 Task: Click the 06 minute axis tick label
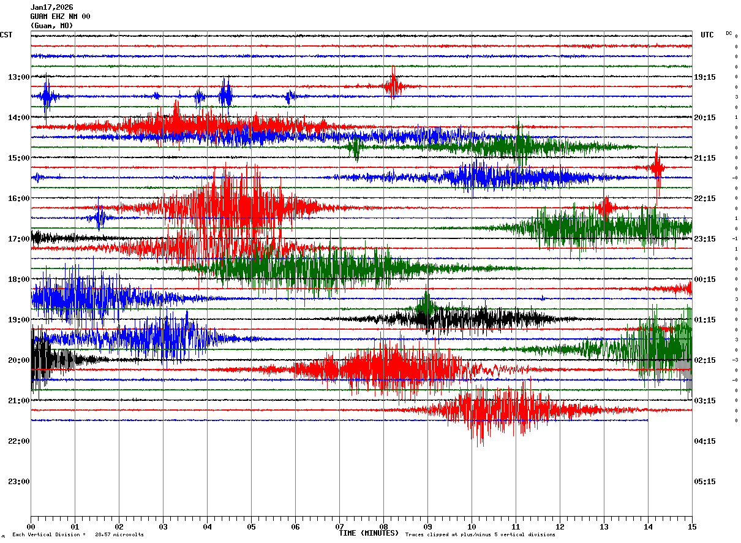295,526
